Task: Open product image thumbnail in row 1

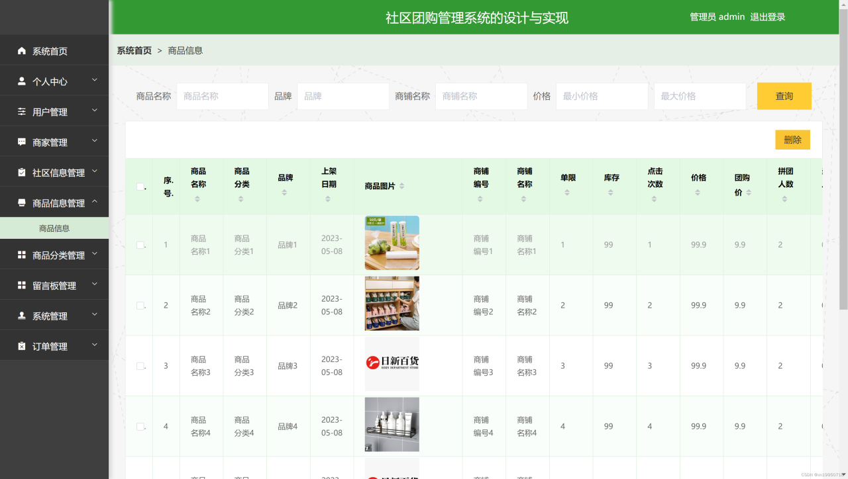Action: 392,243
